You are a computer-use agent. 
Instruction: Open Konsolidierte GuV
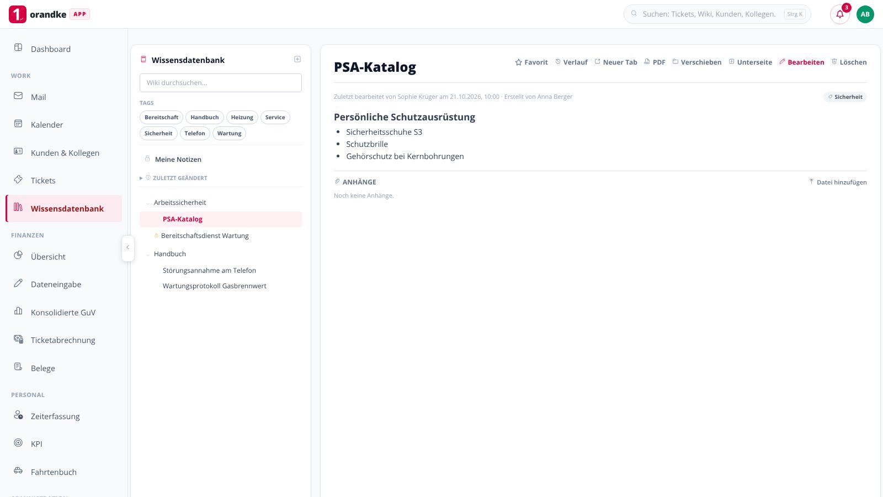tap(63, 313)
